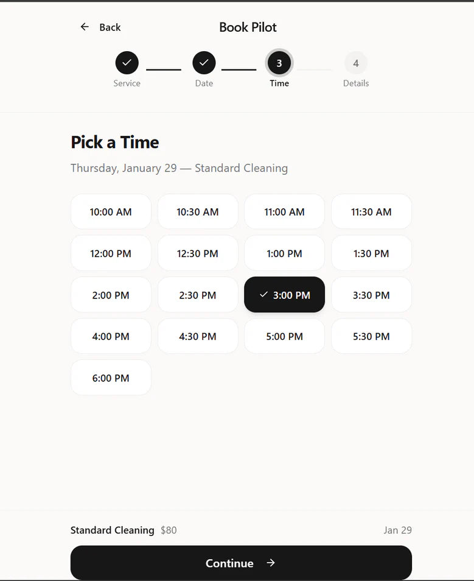The height and width of the screenshot is (581, 474).
Task: Choose the 12:00 PM time slot
Action: click(x=111, y=253)
